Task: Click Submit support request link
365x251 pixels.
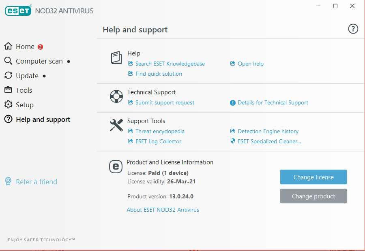Action: (x=165, y=103)
